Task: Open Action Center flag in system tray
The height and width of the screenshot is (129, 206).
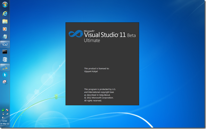Action: coord(7,110)
